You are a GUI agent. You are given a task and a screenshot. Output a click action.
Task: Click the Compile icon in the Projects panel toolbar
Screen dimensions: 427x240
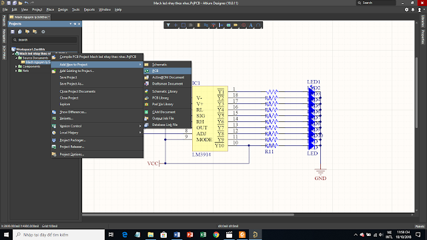click(20, 31)
